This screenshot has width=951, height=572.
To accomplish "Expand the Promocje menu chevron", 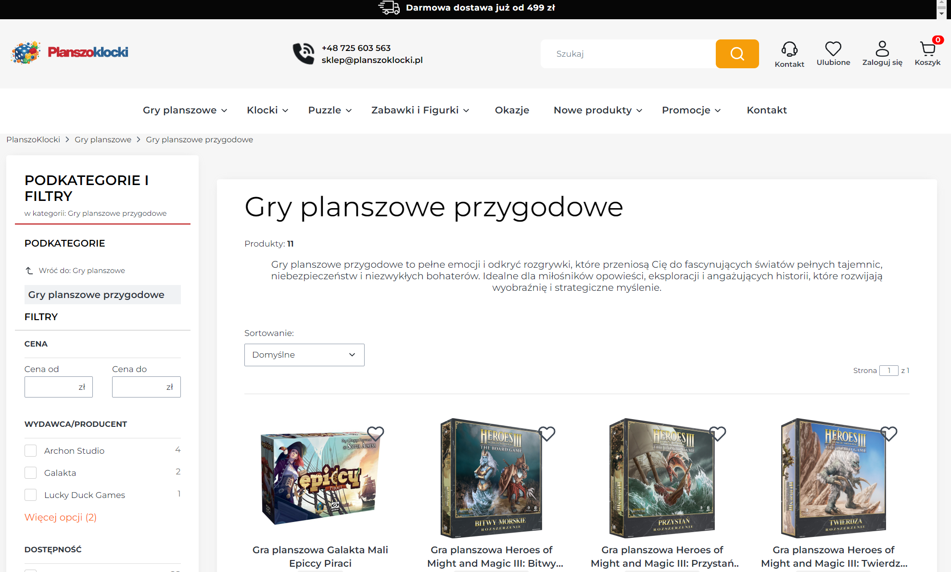I will tap(718, 110).
